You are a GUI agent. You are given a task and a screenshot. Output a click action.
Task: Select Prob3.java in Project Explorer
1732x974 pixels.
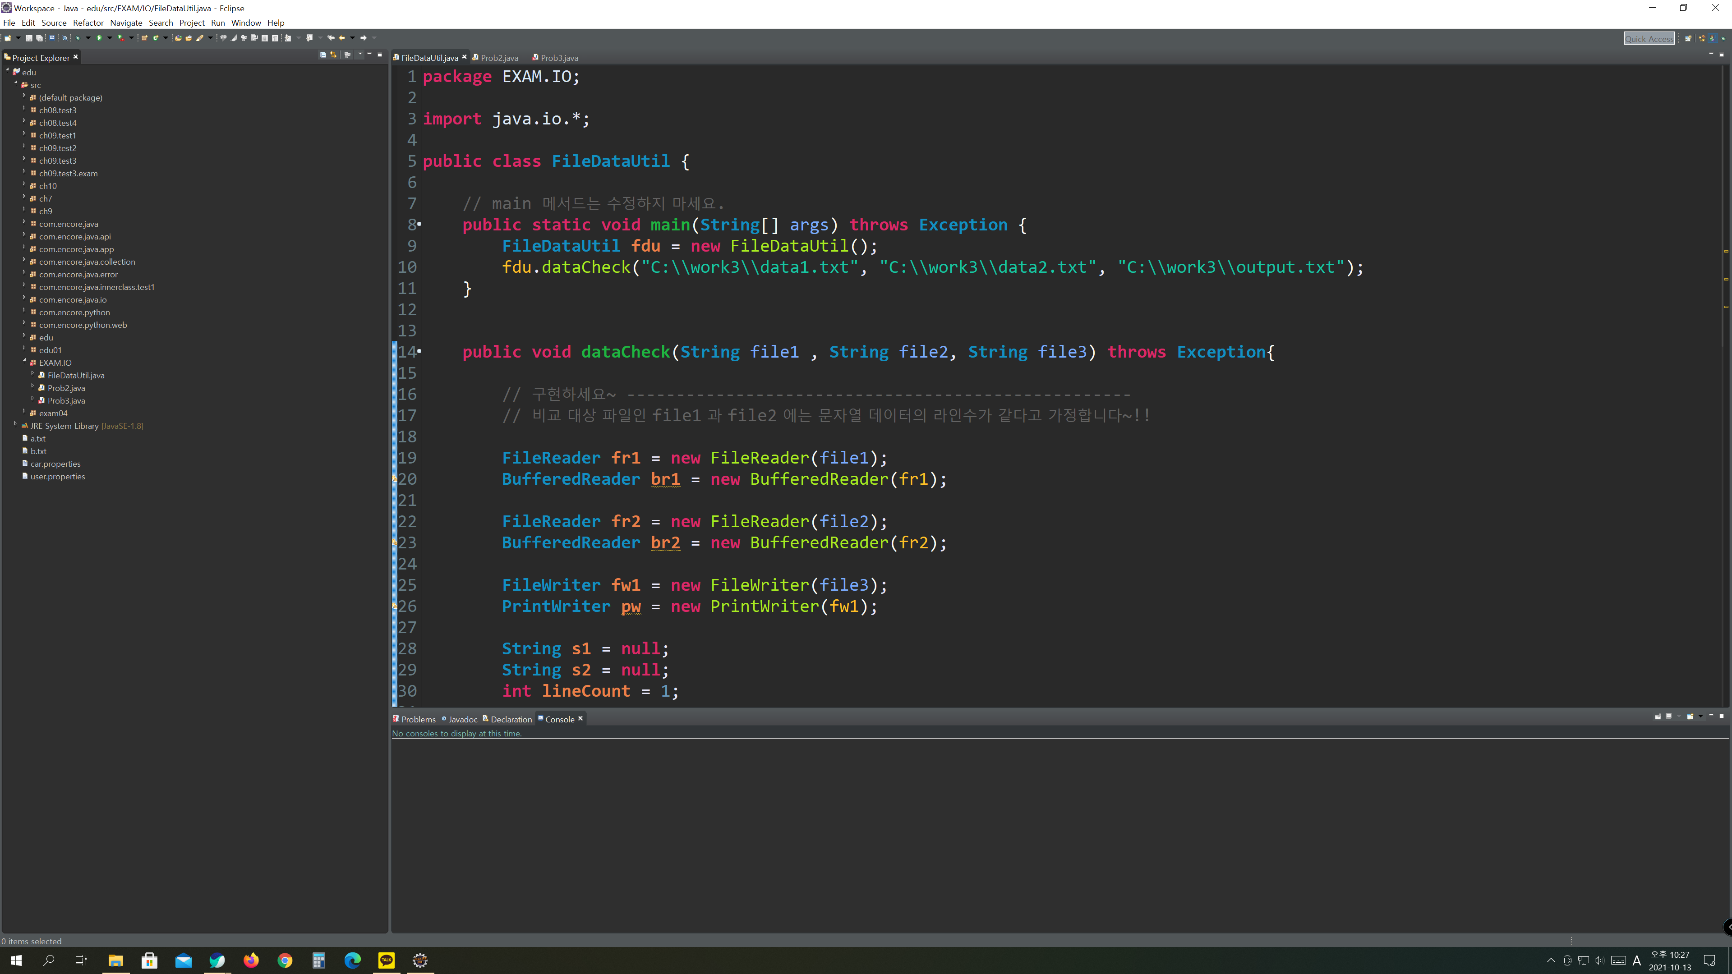coord(66,400)
